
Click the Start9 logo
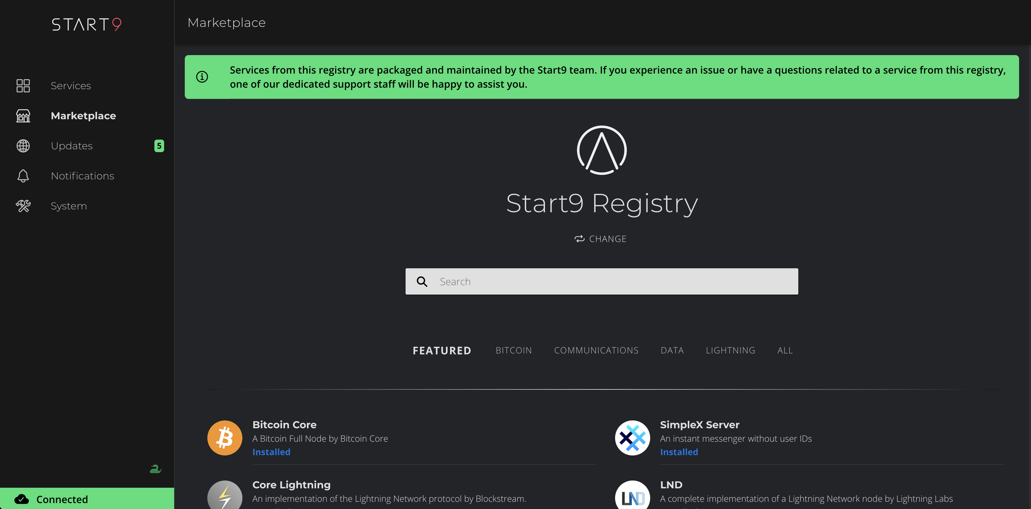(x=85, y=24)
